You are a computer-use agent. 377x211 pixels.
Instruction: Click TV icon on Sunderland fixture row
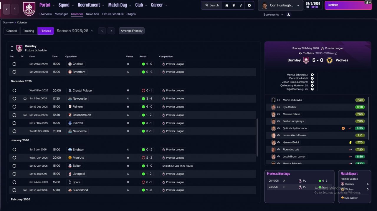click(x=25, y=190)
